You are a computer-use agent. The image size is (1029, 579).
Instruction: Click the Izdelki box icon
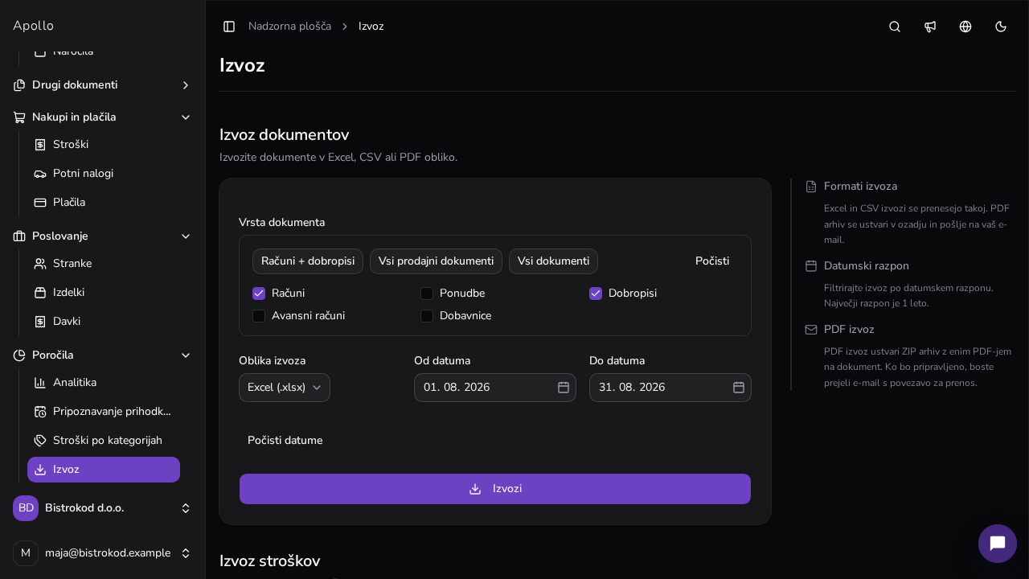point(40,293)
